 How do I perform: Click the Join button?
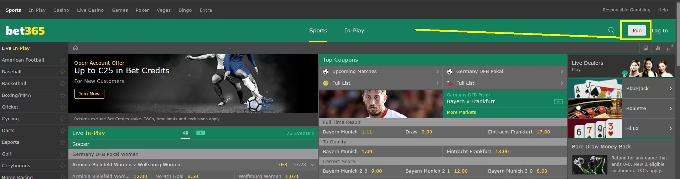tap(637, 31)
